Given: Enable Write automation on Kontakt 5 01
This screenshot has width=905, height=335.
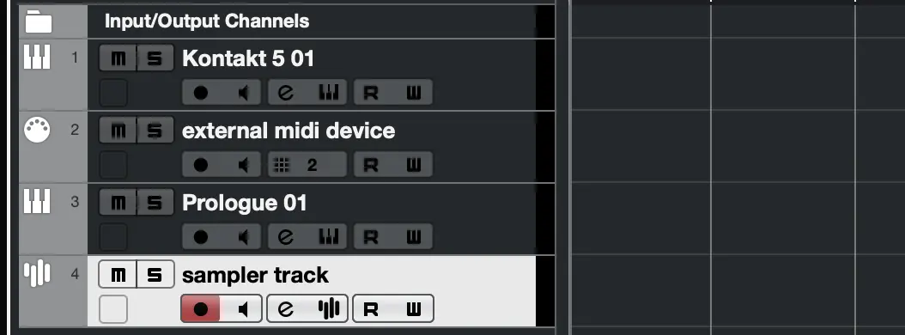Looking at the screenshot, I should tap(413, 93).
